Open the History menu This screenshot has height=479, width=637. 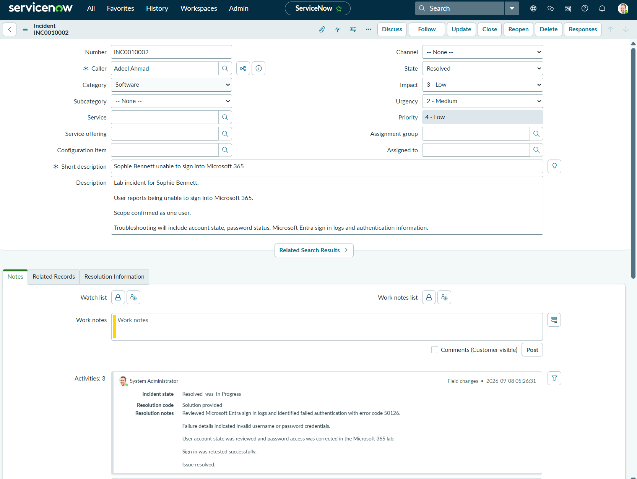(x=157, y=8)
